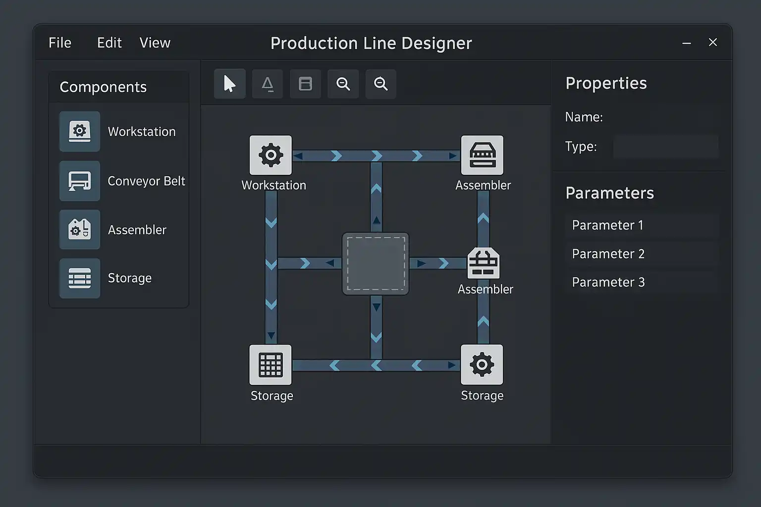
Task: Select the bottom-left Storage grid node
Action: coord(271,365)
